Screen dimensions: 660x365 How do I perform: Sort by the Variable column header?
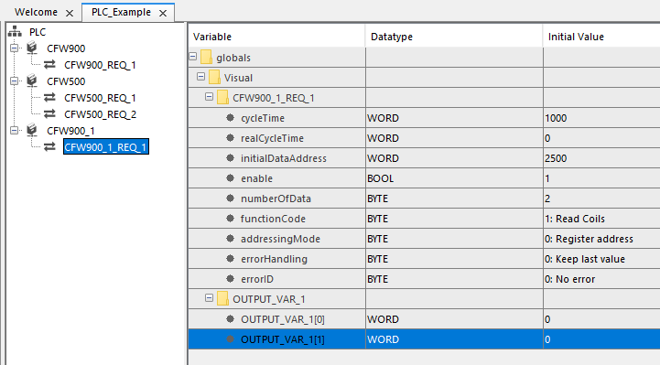coord(277,37)
